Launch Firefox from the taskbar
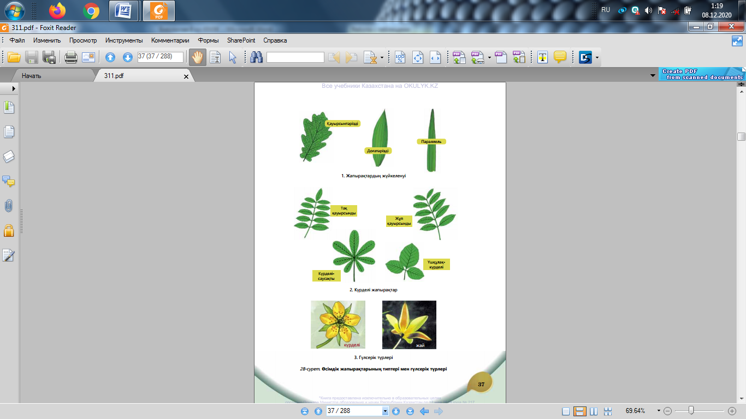Image resolution: width=746 pixels, height=419 pixels. tap(57, 10)
